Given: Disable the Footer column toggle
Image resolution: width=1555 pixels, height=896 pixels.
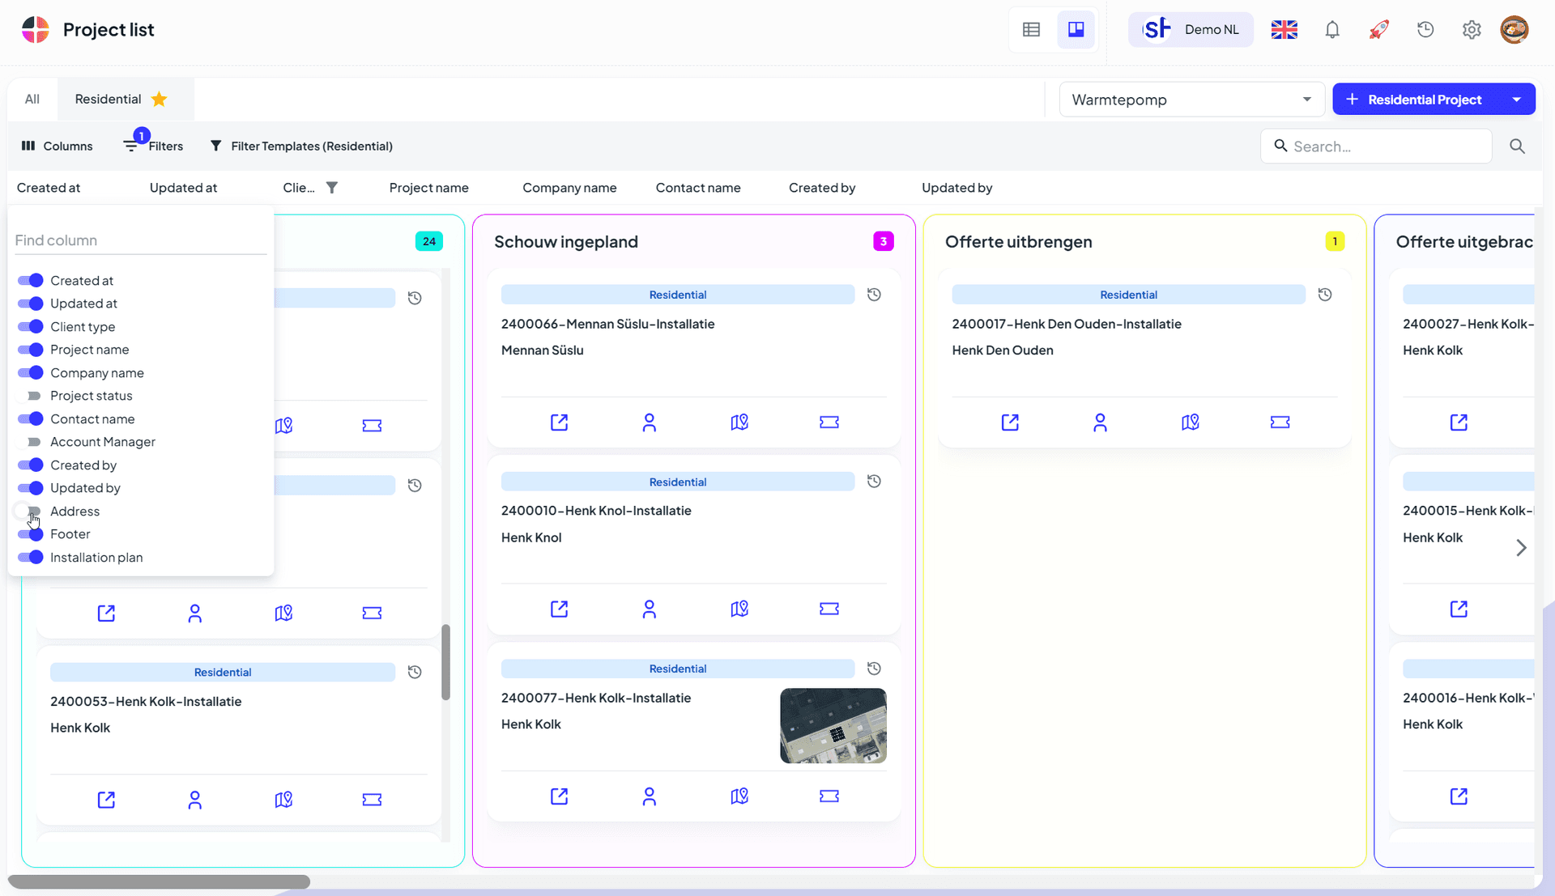Looking at the screenshot, I should (31, 534).
